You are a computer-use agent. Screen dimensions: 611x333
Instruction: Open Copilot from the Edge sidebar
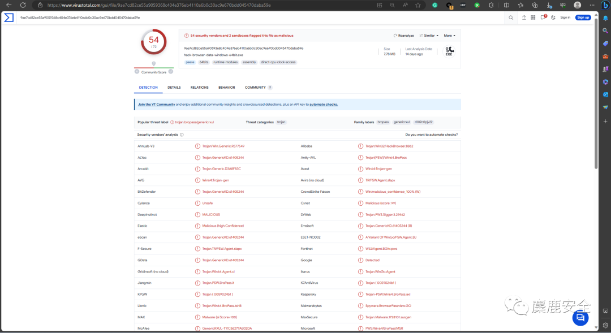pos(605,5)
